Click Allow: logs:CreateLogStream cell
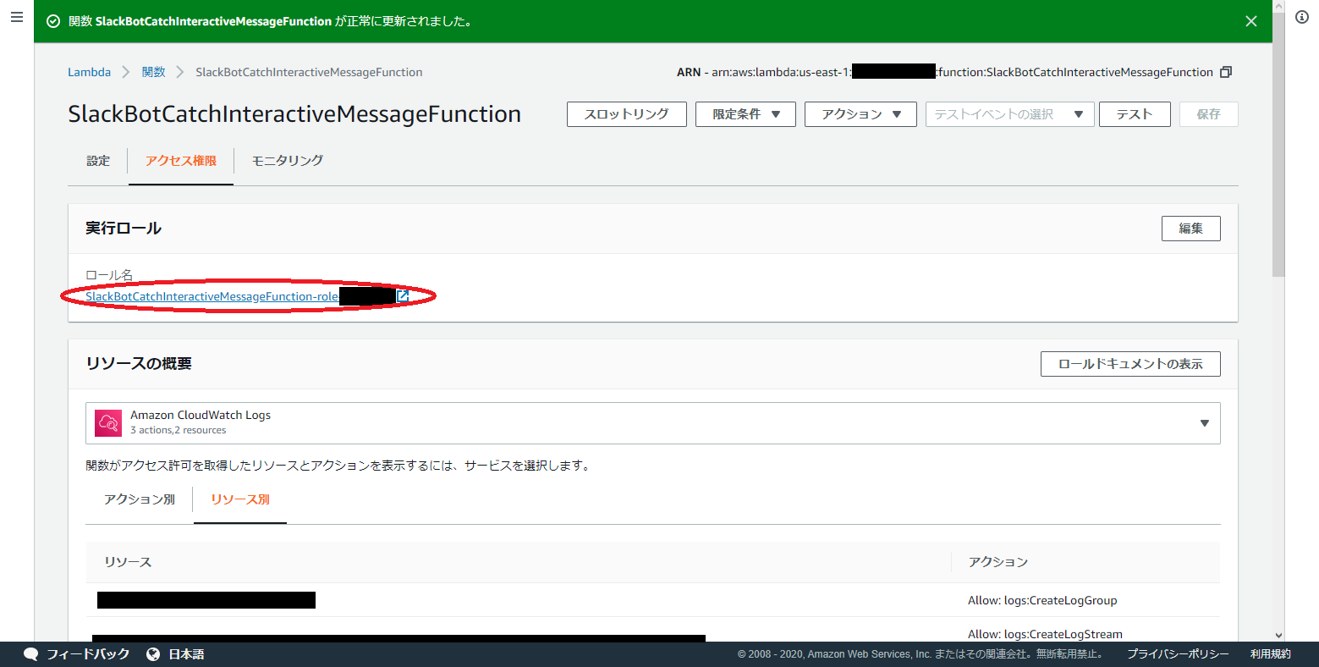 tap(1045, 634)
